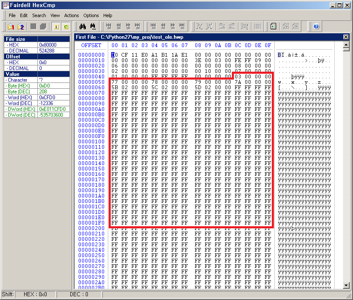The image size is (353, 300).
Task: Click the DWord (HEX) value 0xE011CFD0
Action: click(x=54, y=109)
